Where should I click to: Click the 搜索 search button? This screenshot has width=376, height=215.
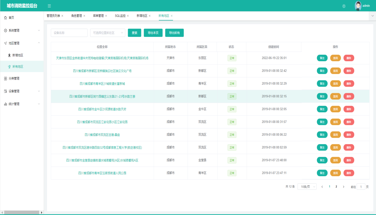(x=135, y=33)
